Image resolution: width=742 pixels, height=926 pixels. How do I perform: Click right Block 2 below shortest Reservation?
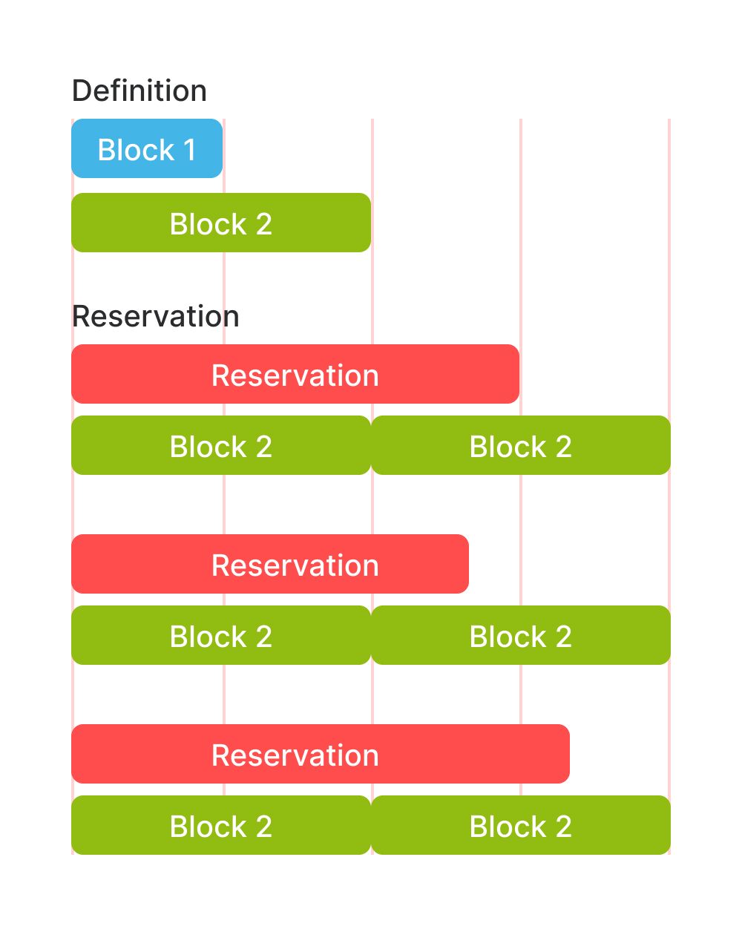(x=521, y=635)
